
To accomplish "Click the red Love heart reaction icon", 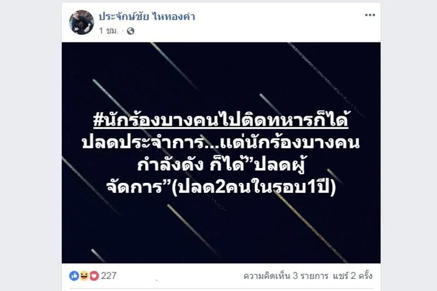I will pyautogui.click(x=94, y=276).
